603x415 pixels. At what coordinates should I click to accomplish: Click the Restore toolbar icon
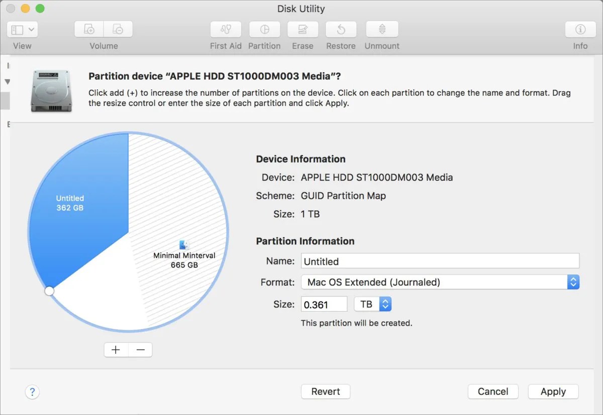(x=341, y=29)
